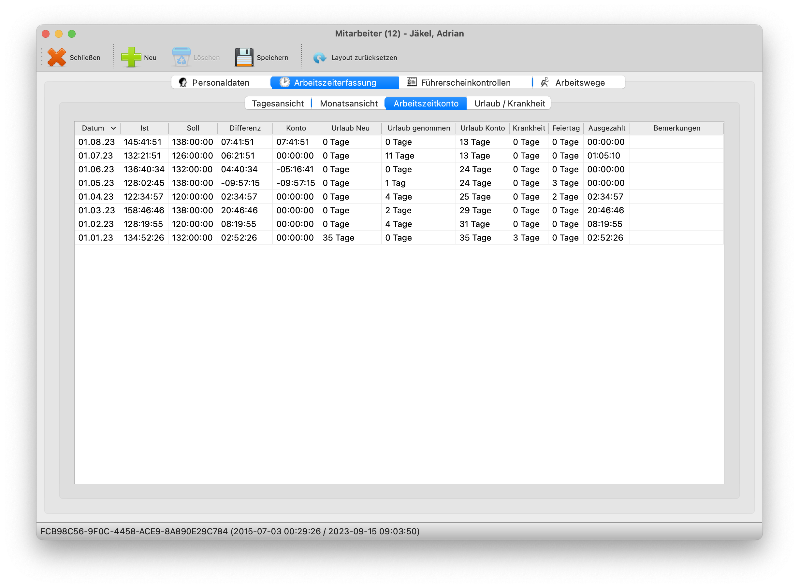Click the Konto column header
799x588 pixels.
(296, 128)
